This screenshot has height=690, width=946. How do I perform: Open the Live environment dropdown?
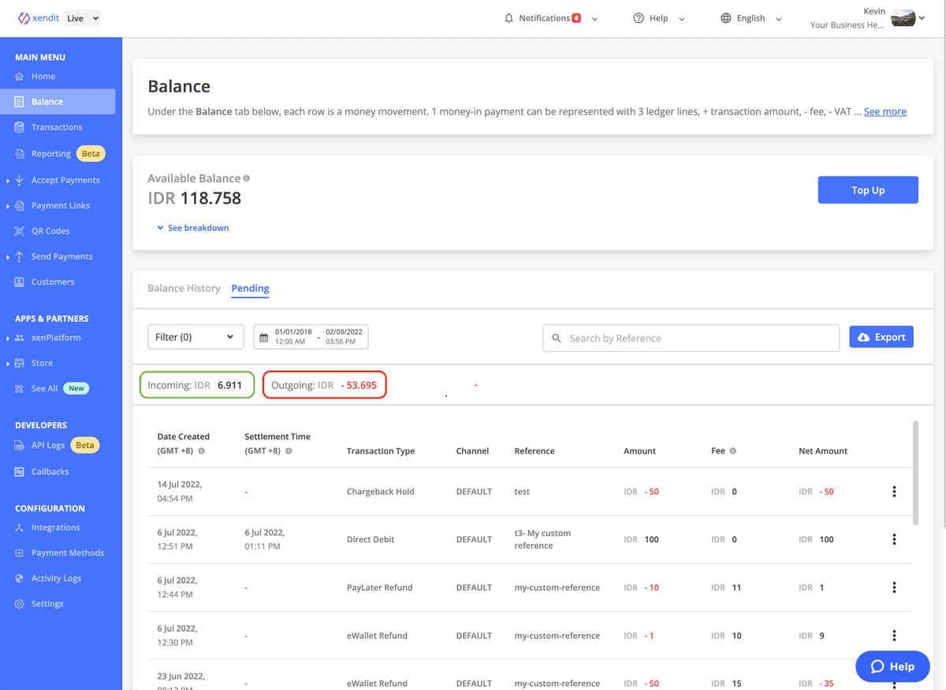83,18
